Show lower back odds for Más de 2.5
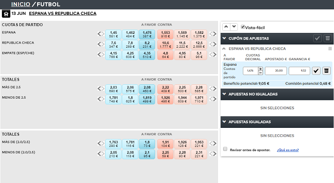The image size is (334, 183). pos(99,88)
